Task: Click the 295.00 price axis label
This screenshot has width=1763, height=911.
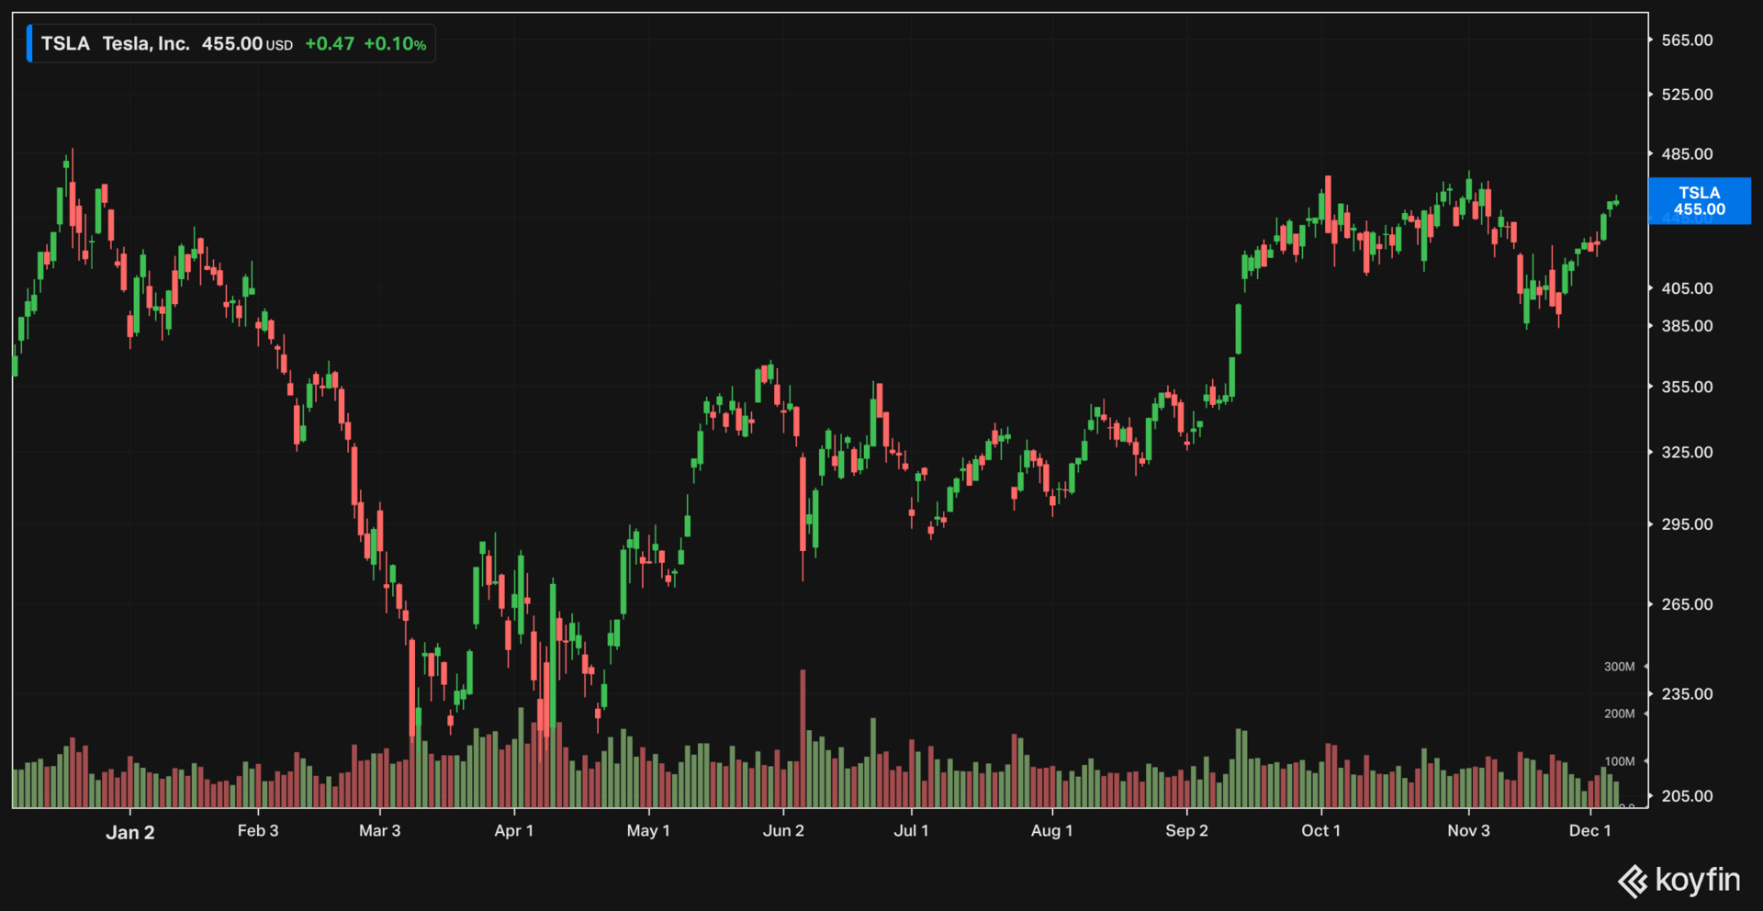Action: pos(1687,524)
